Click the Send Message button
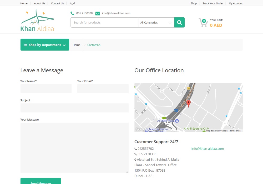 point(41,181)
